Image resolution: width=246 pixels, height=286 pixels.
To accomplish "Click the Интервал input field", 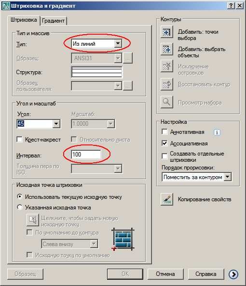I will [86, 154].
